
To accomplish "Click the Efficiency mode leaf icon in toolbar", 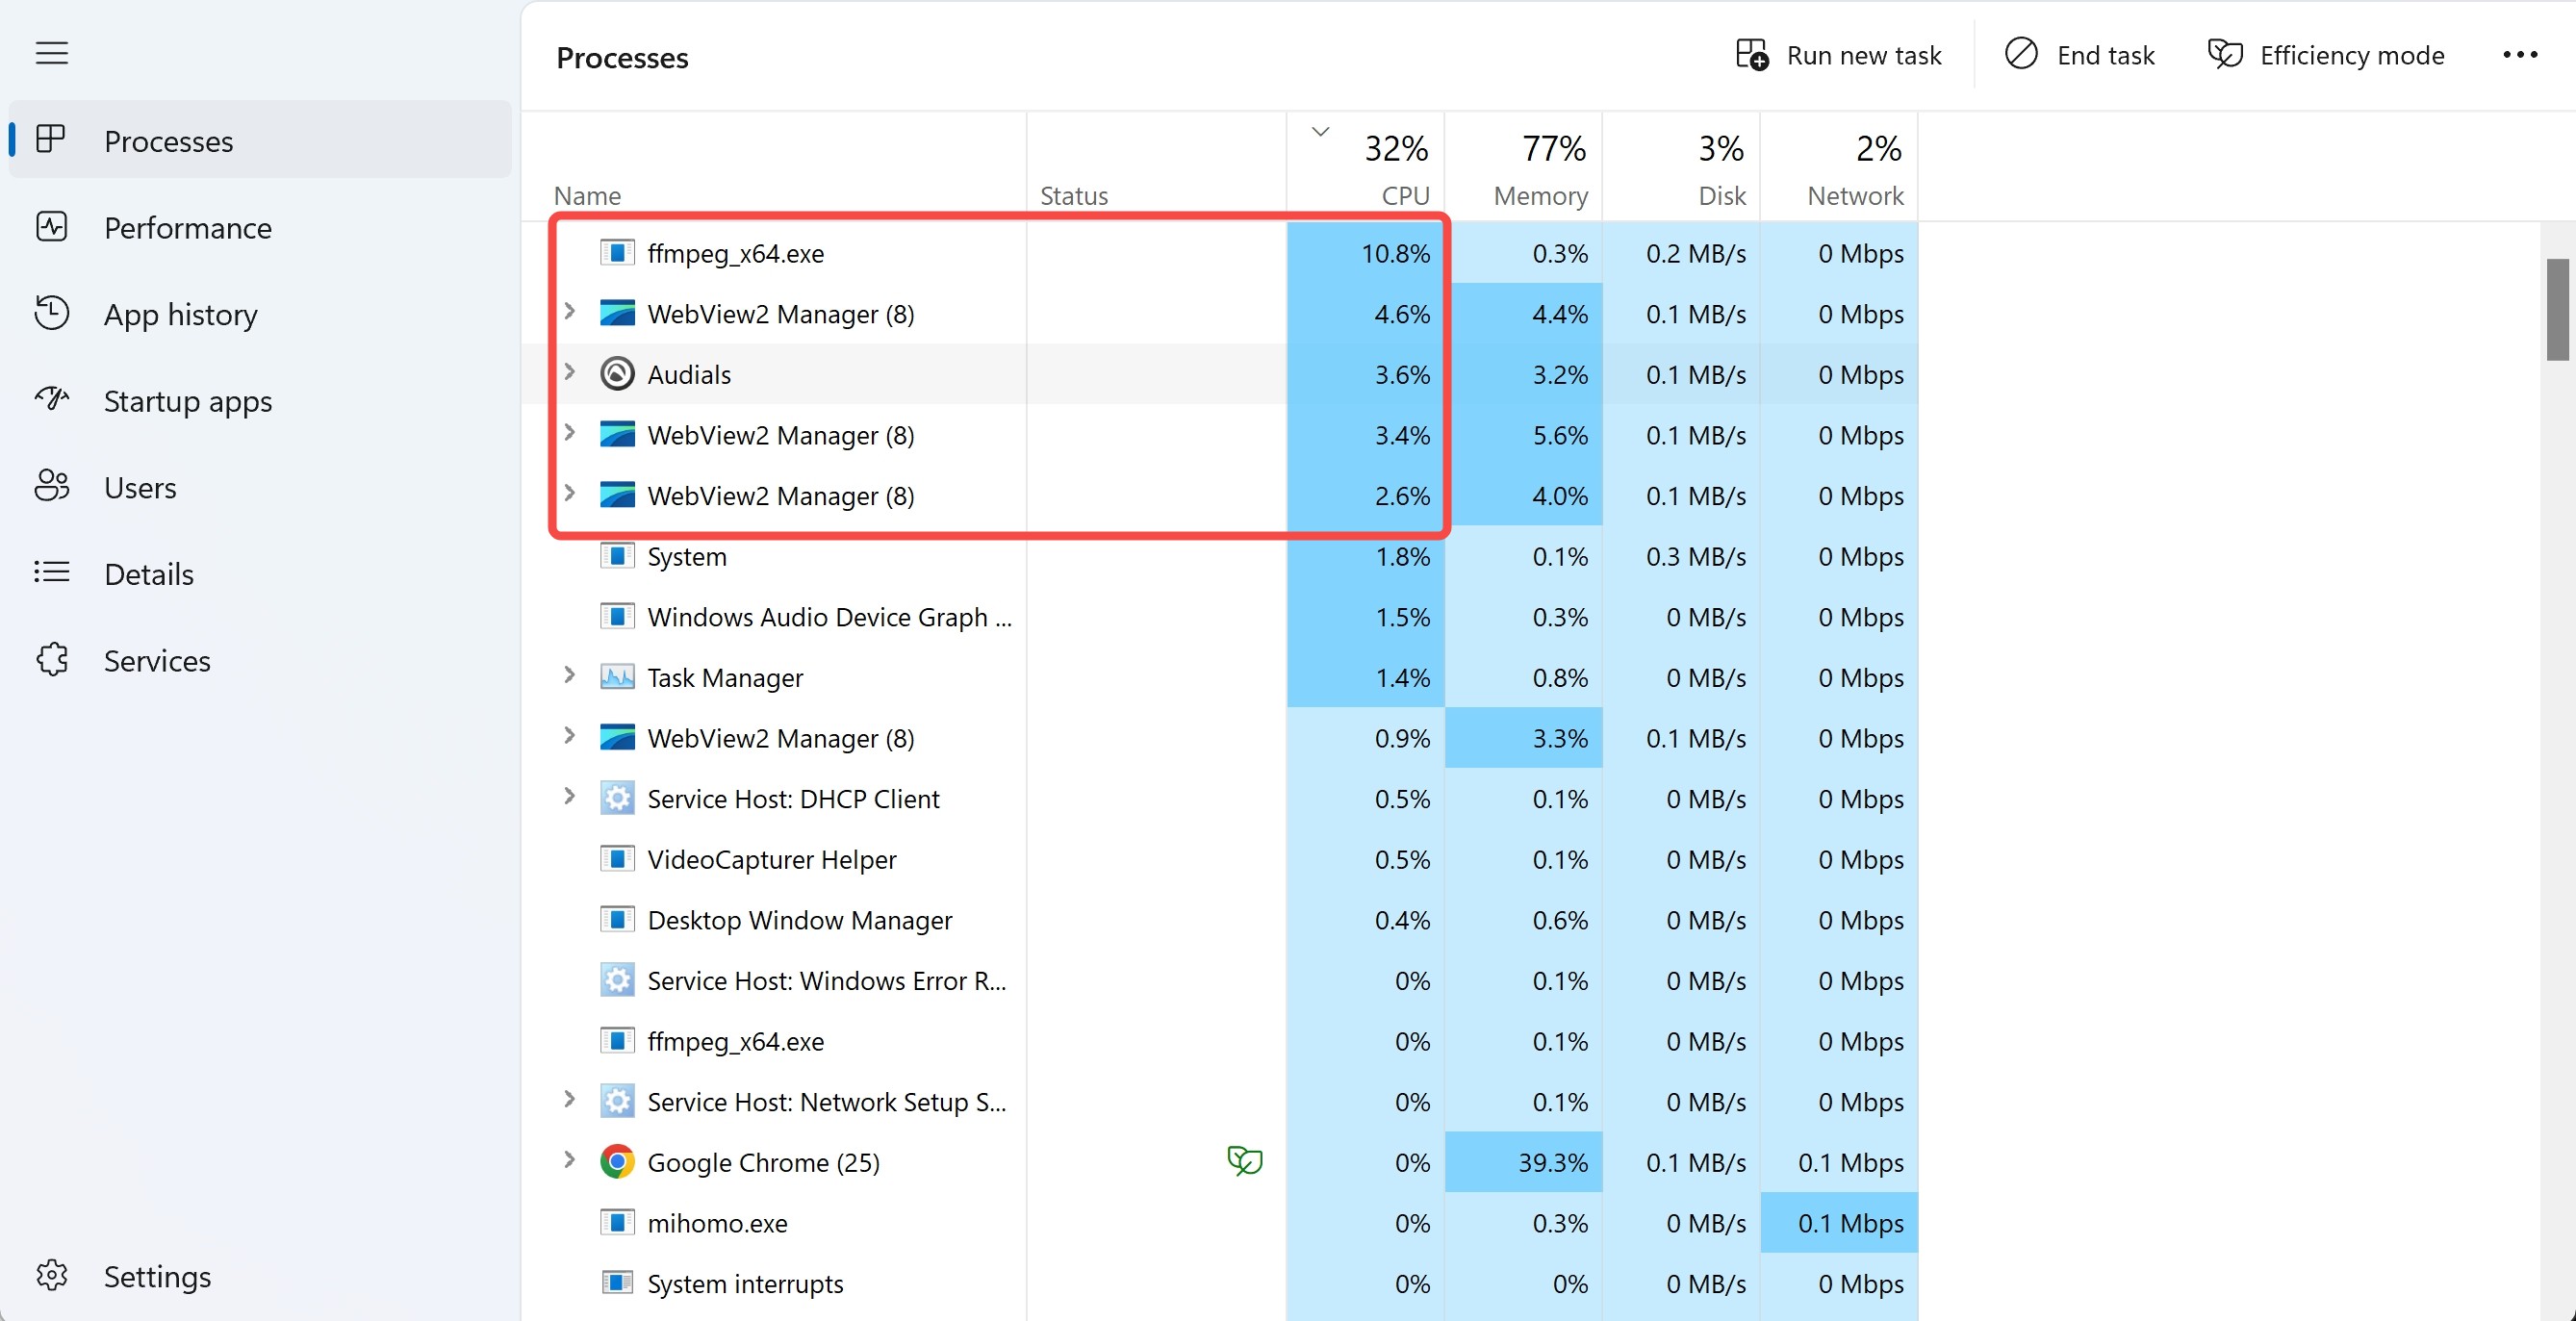I will (2225, 54).
